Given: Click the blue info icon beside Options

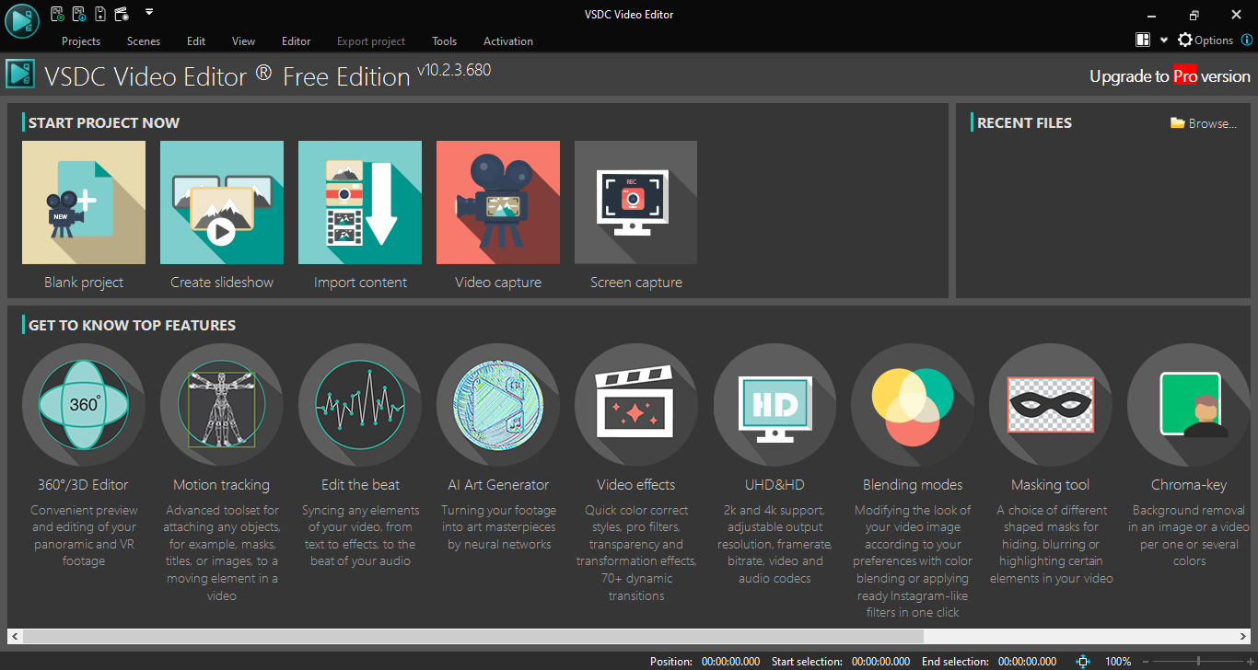Looking at the screenshot, I should pos(1247,40).
